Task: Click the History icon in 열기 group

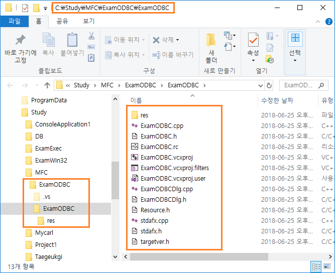Action: pyautogui.click(x=270, y=59)
